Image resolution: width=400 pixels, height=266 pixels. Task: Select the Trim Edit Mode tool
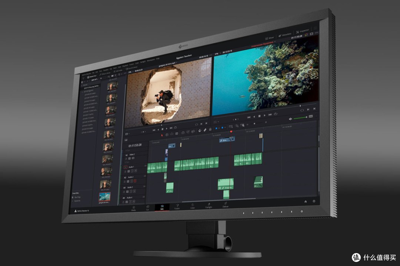pos(167,135)
